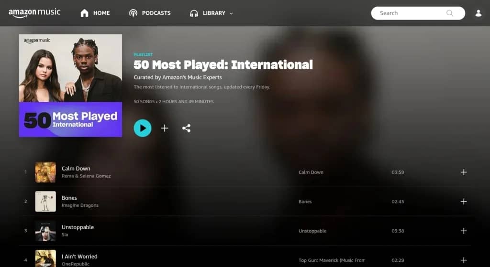
Task: Click Curated by Amazon's Music Experts text
Action: tap(178, 77)
